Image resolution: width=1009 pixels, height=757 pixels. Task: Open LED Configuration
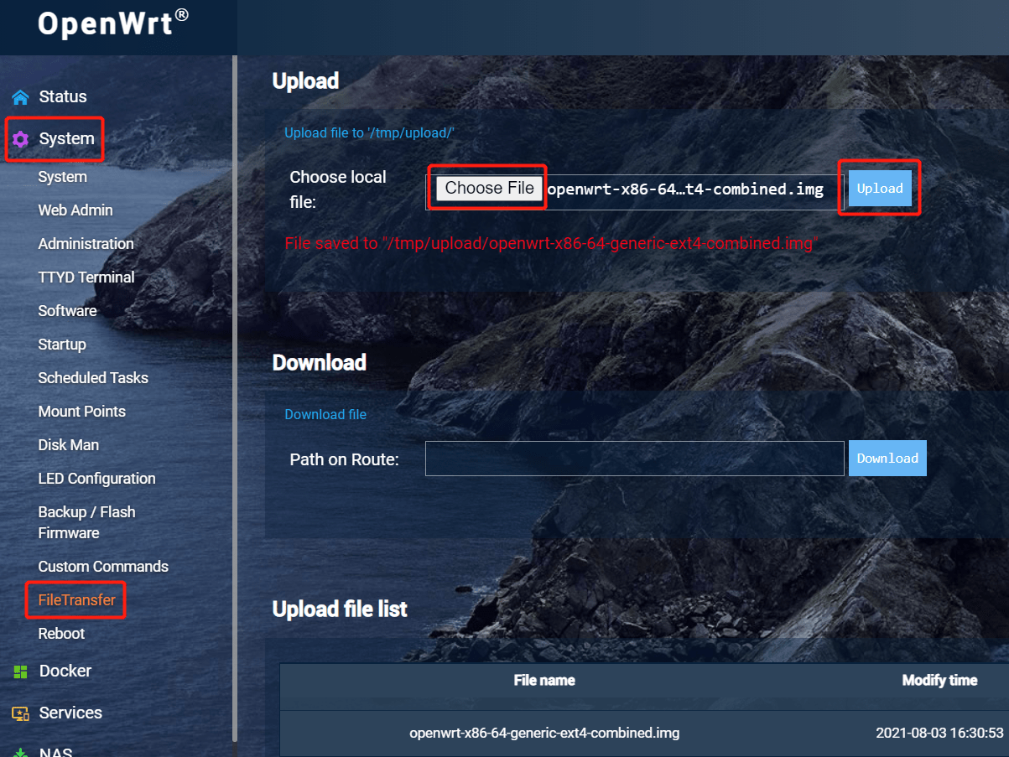click(x=96, y=478)
